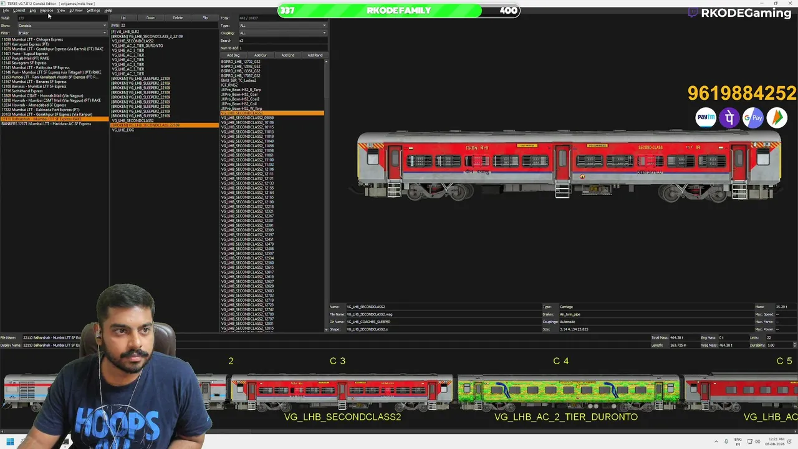This screenshot has height=449, width=798.
Task: Open the File menu
Action: point(6,11)
